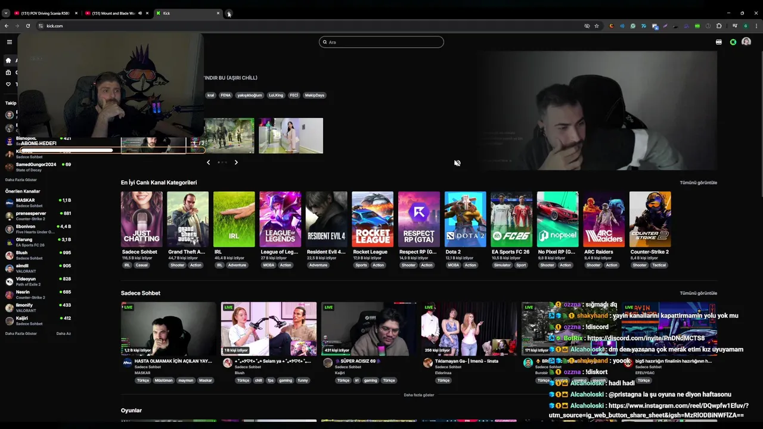Click the MOBA tag under League of Legends
Viewport: 763px width, 429px height.
pyautogui.click(x=269, y=265)
